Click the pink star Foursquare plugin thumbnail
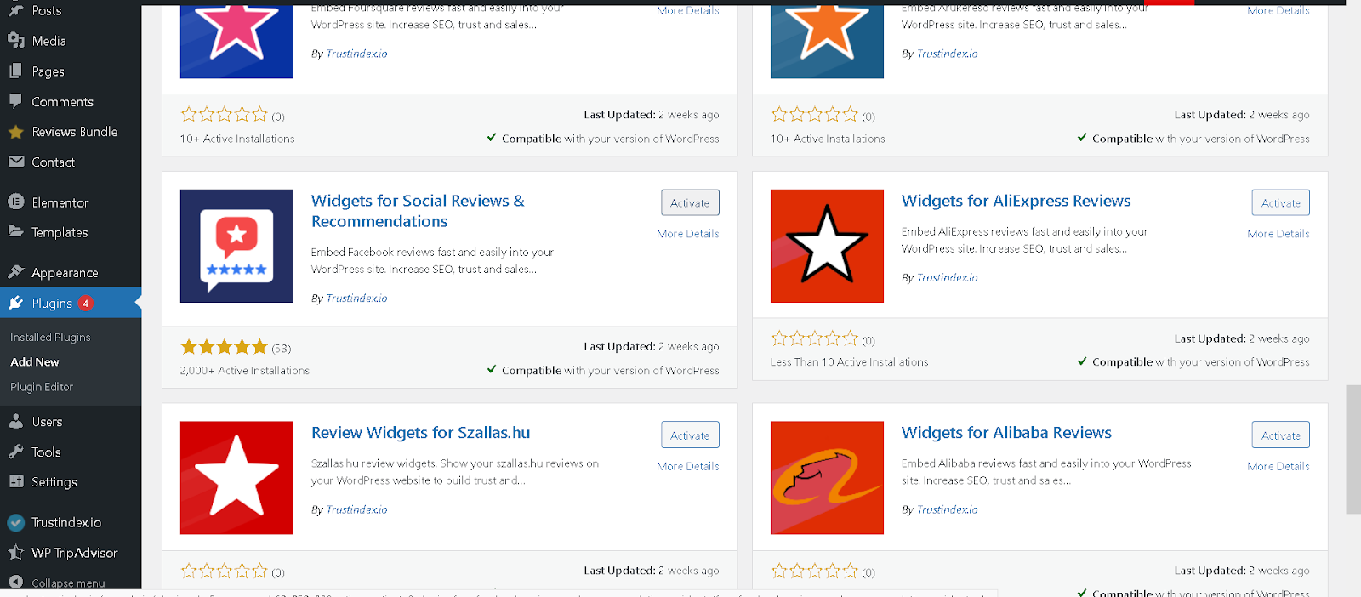The width and height of the screenshot is (1361, 597). pyautogui.click(x=236, y=41)
